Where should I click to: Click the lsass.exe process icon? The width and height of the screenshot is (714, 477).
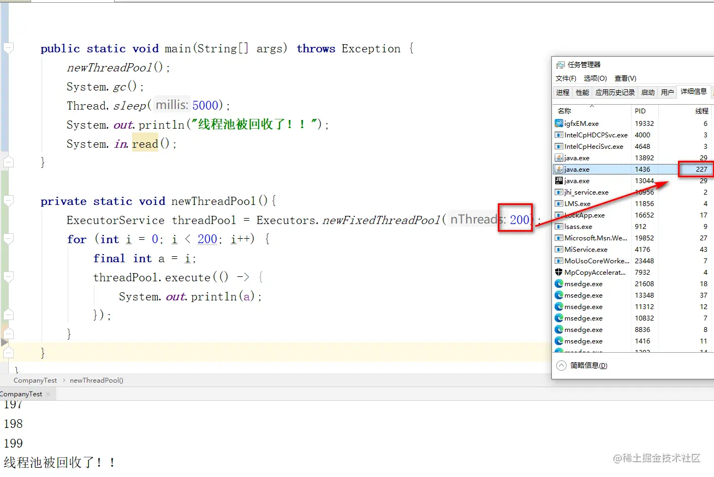click(x=559, y=226)
